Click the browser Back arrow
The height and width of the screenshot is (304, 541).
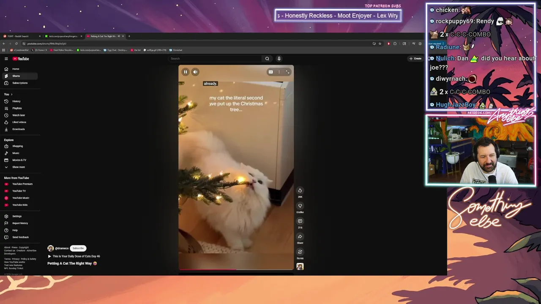pos(4,43)
